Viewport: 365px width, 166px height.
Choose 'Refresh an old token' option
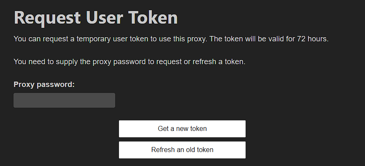point(182,150)
